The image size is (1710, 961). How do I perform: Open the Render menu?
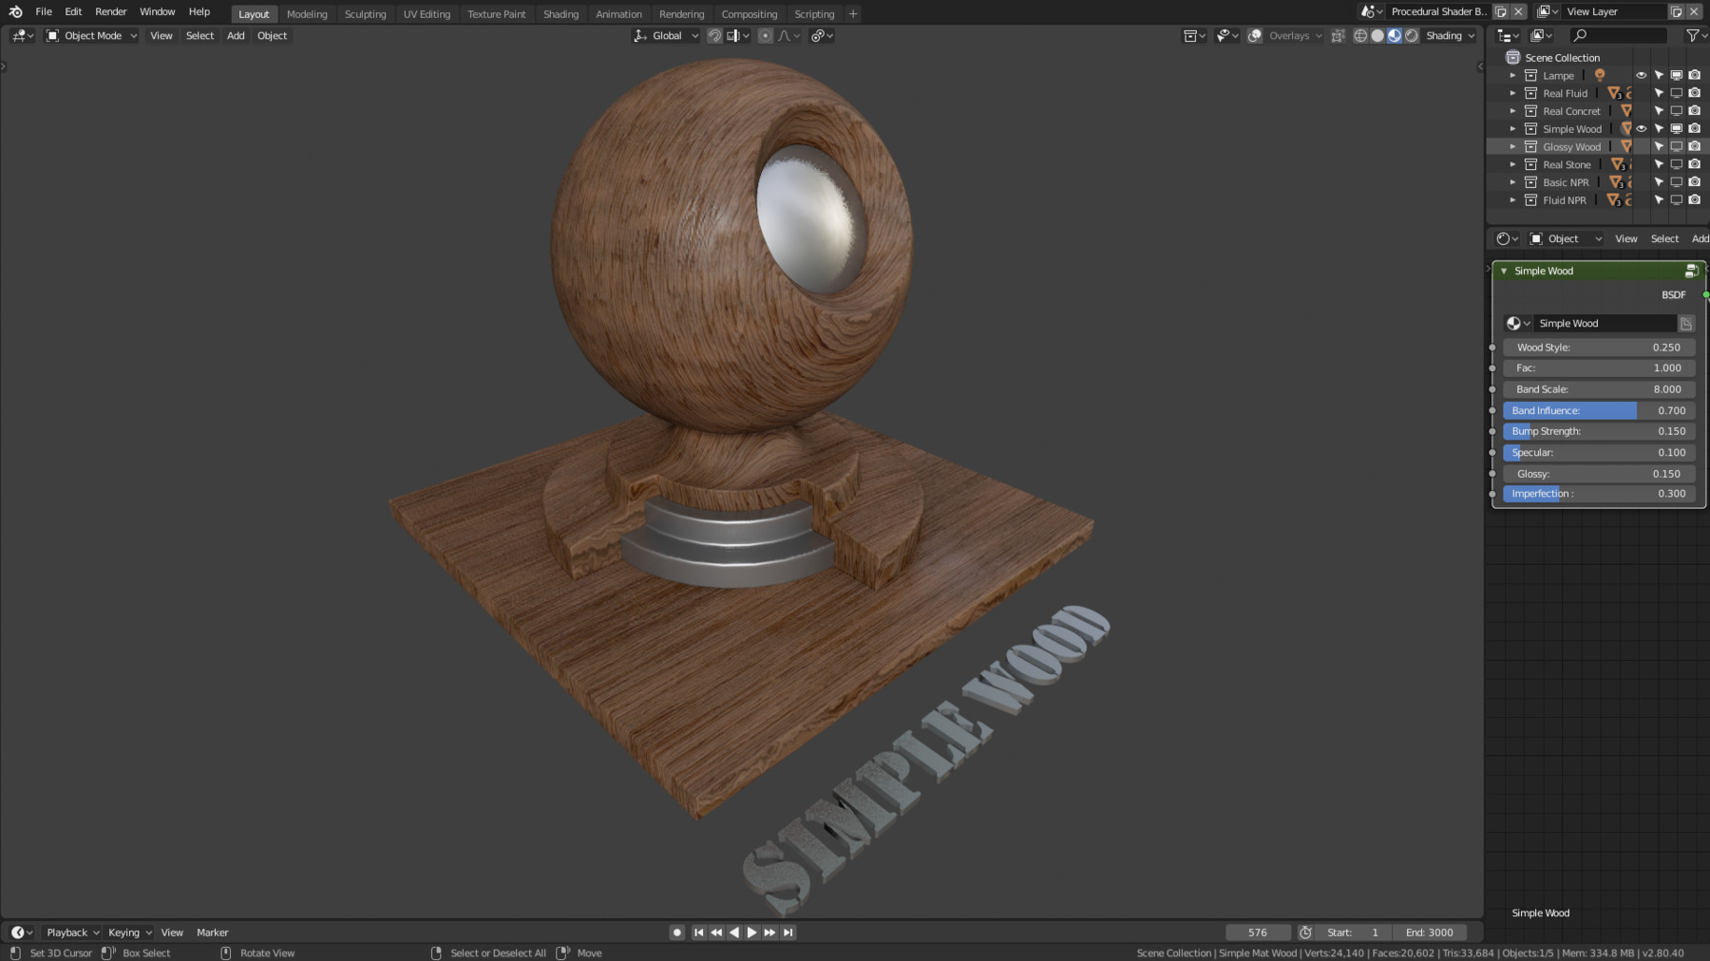[x=110, y=11]
